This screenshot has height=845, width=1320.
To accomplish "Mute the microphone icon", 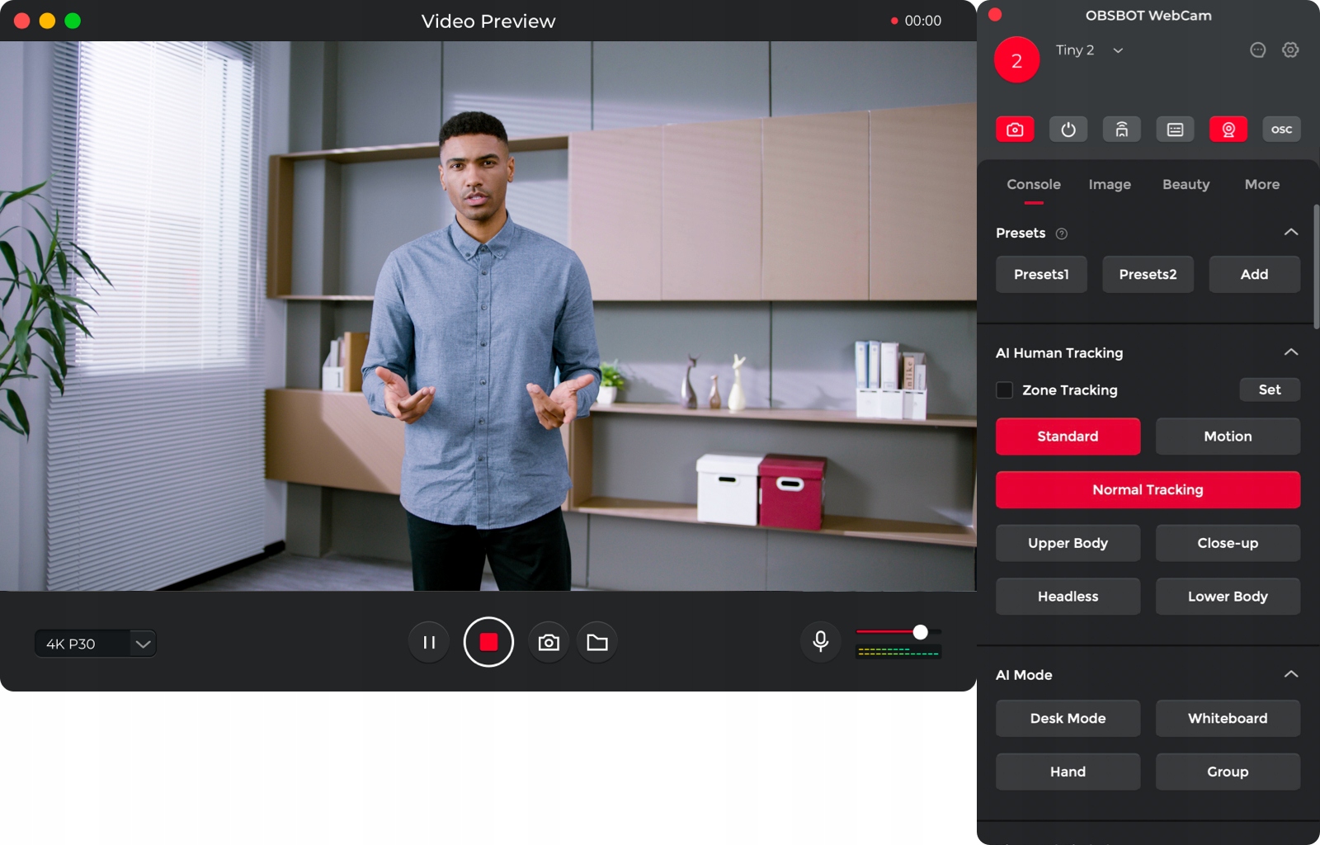I will pos(820,641).
